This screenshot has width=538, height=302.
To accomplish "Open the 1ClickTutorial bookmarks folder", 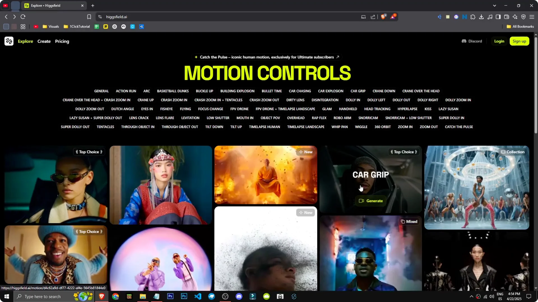I will coord(76,27).
